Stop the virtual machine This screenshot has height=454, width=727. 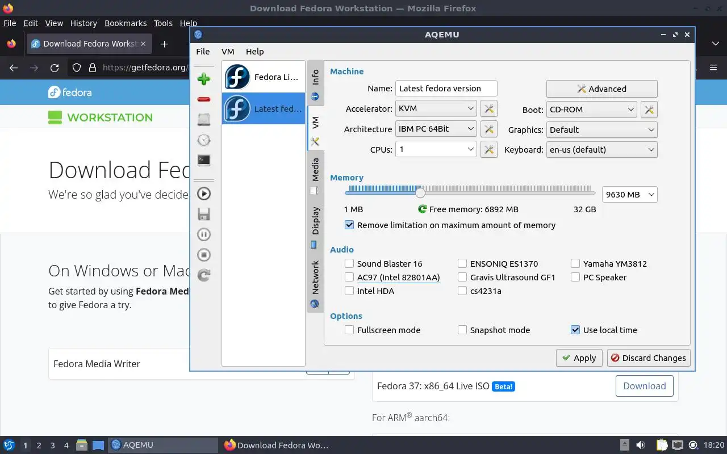204,255
